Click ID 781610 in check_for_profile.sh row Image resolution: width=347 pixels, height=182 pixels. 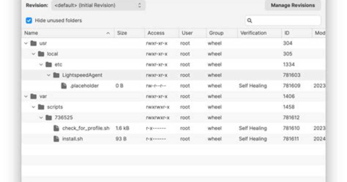(x=291, y=128)
